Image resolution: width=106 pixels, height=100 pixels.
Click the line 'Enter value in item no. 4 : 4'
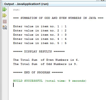point(40,39)
